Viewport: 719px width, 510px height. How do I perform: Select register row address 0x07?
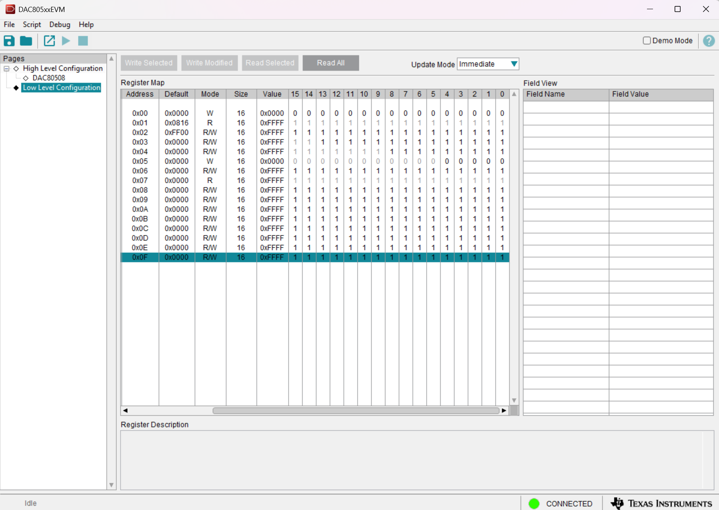[315, 180]
